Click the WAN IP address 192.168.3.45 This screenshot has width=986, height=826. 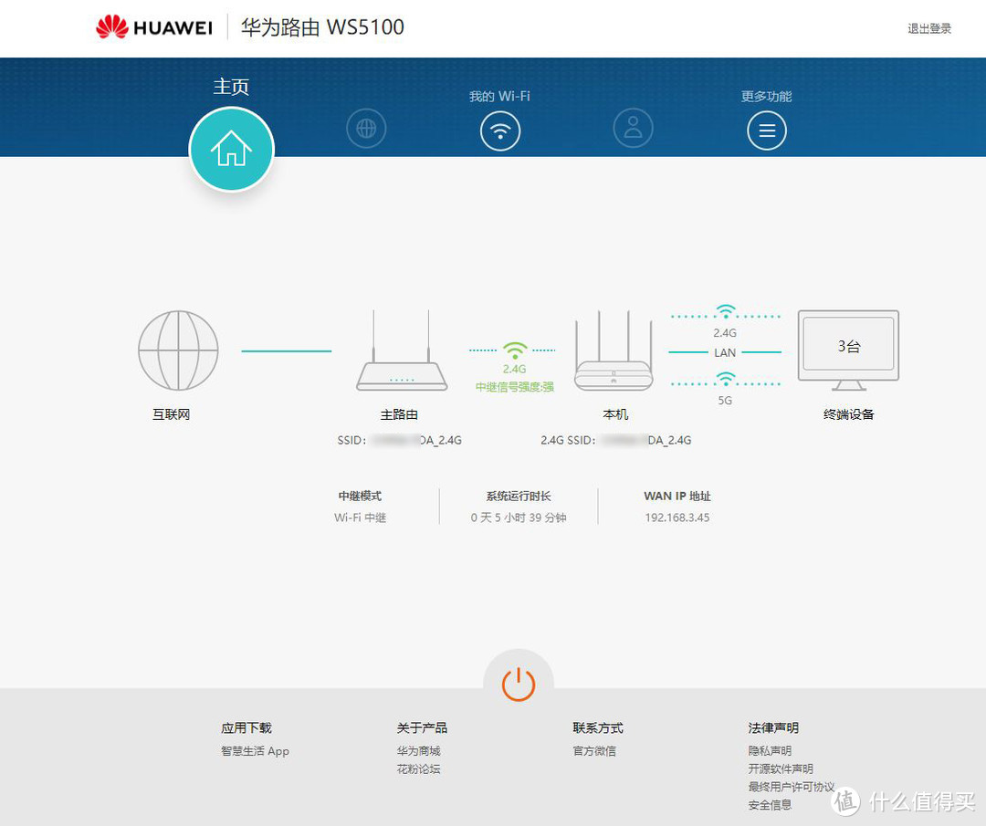(x=678, y=517)
